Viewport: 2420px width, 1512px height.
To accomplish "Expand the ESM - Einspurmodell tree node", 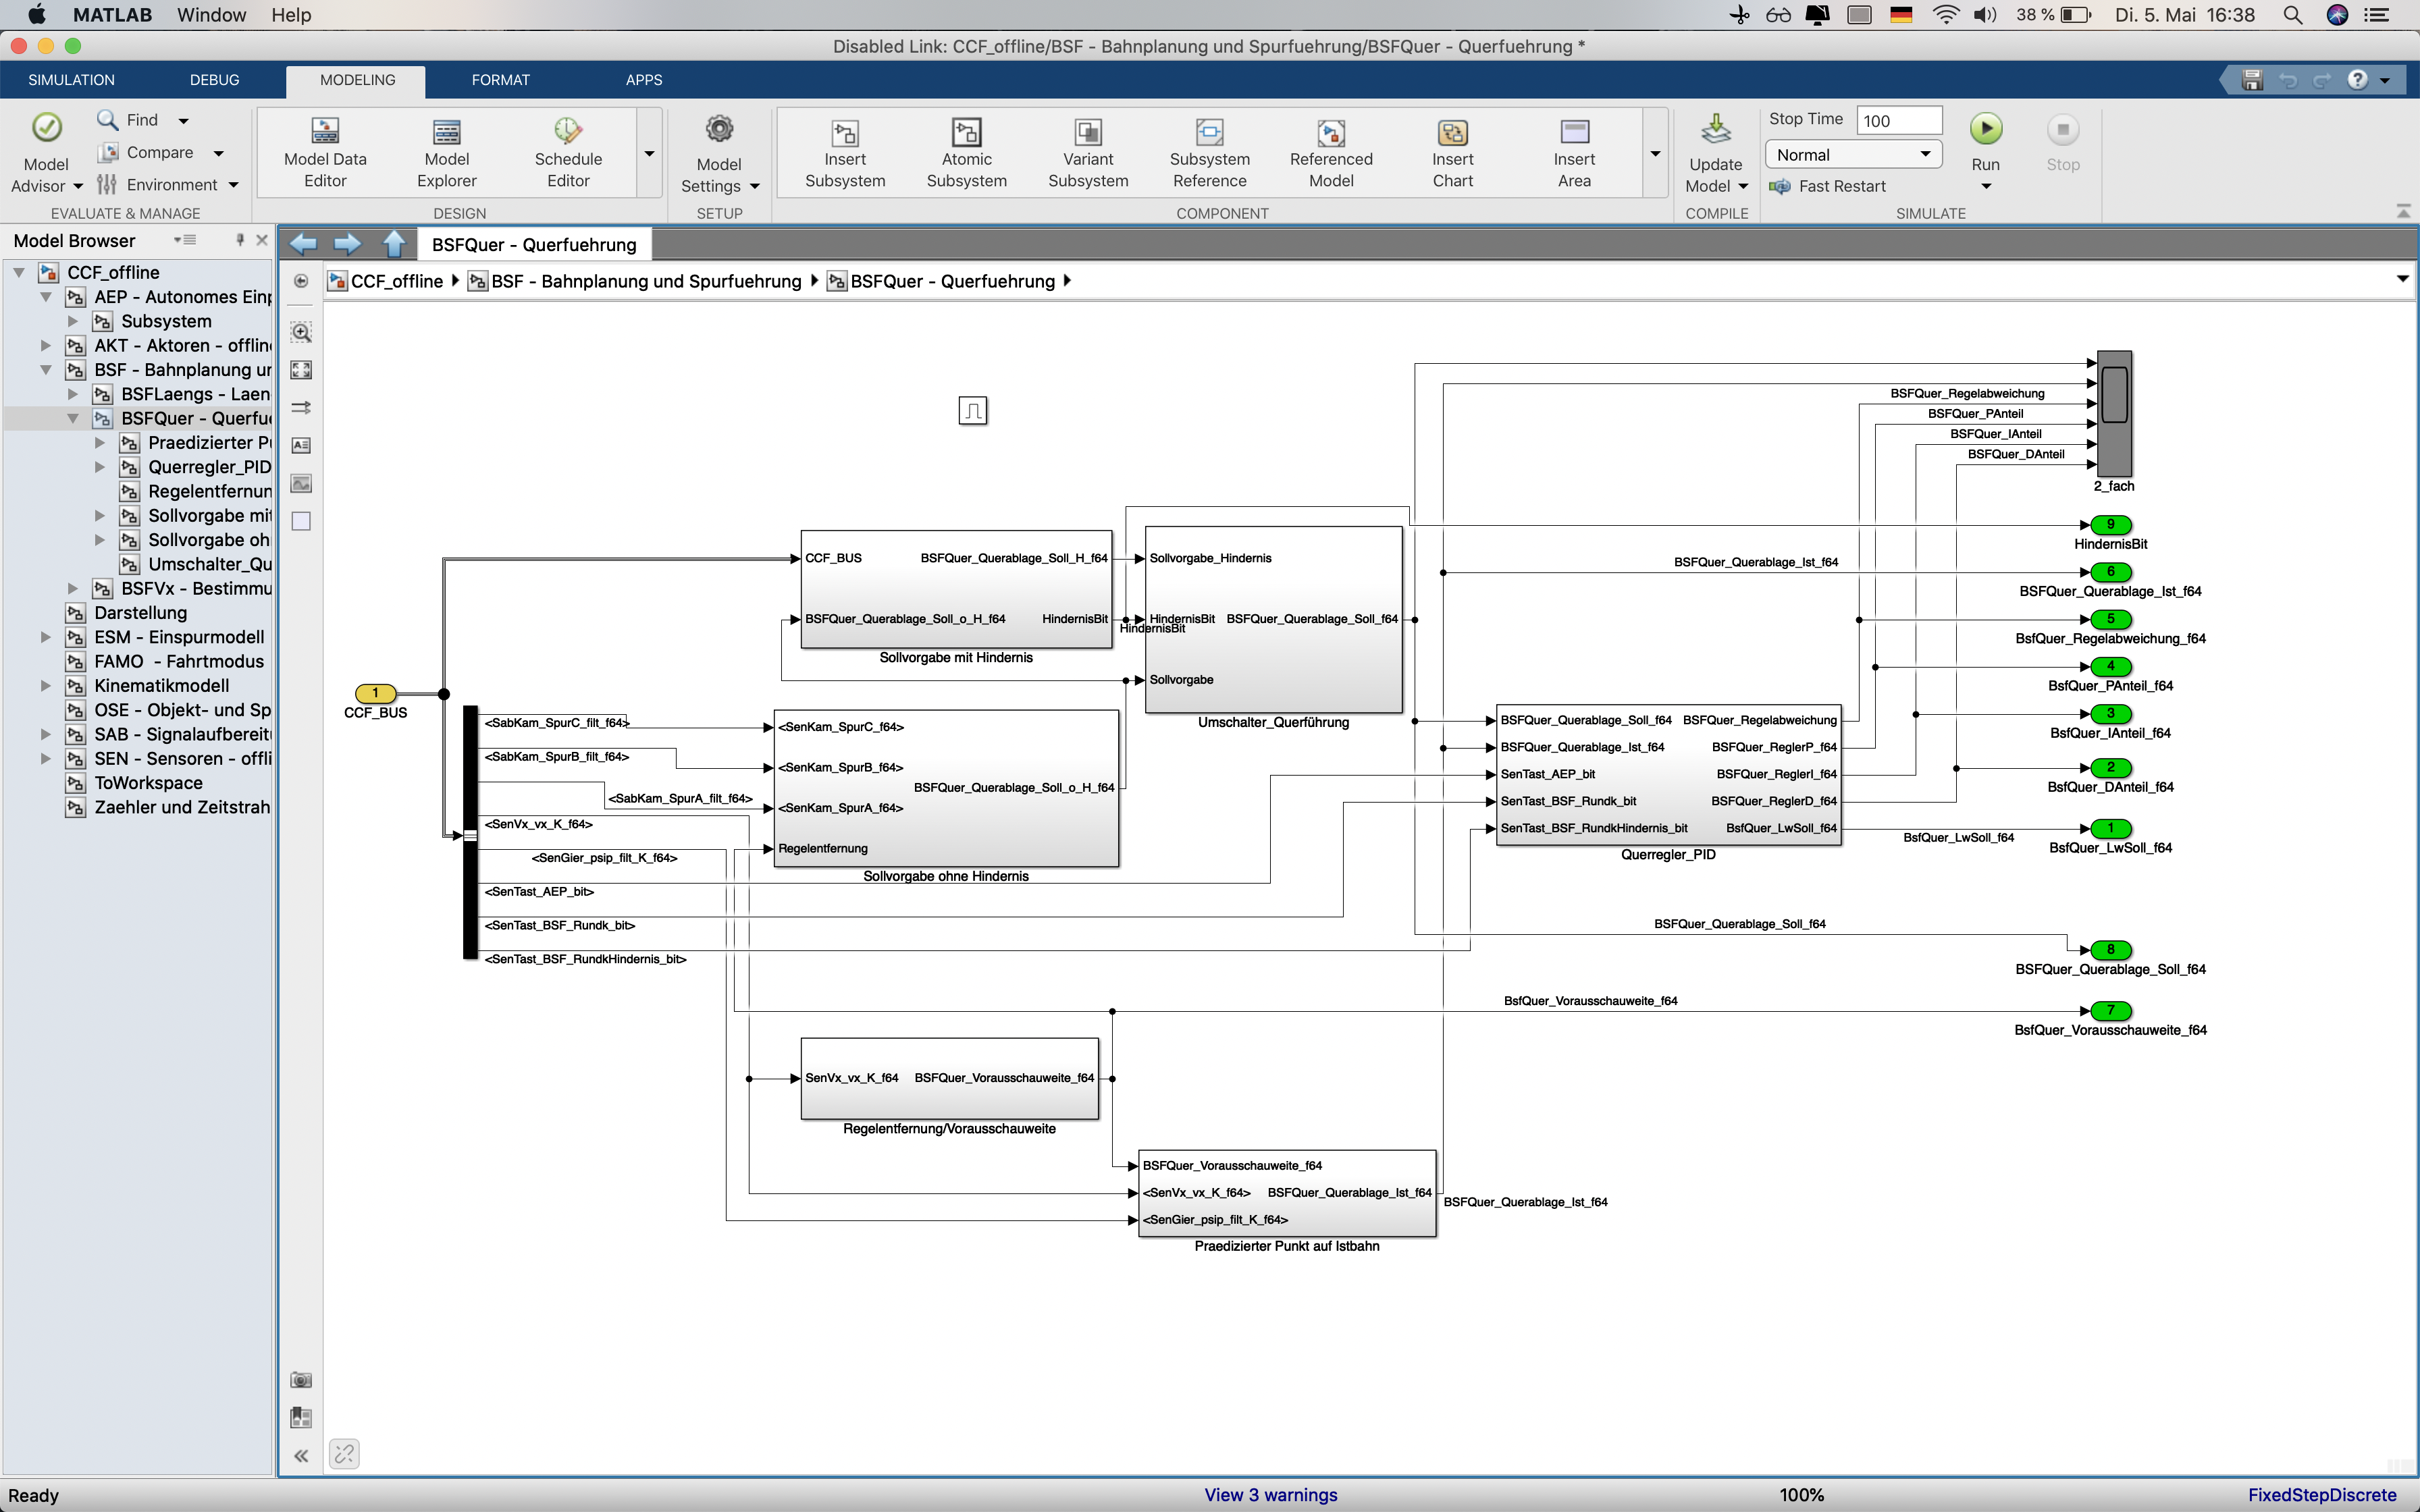I will tap(45, 637).
